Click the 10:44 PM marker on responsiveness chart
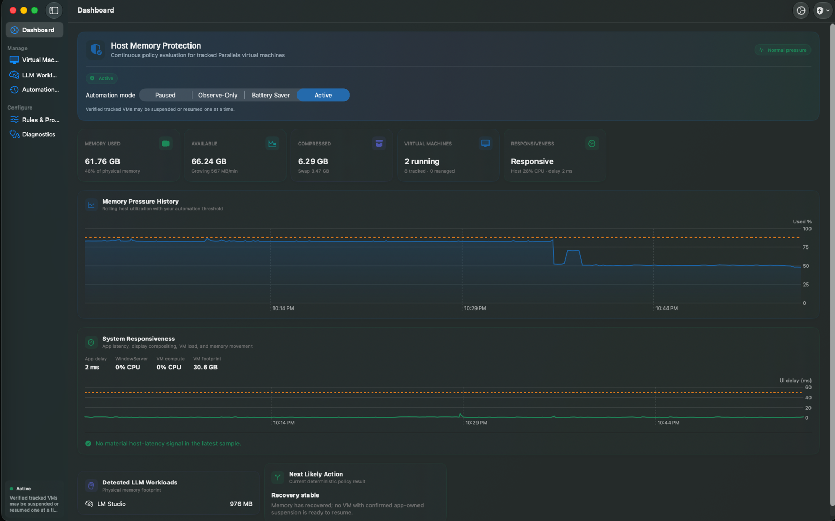The image size is (835, 521). click(x=669, y=423)
